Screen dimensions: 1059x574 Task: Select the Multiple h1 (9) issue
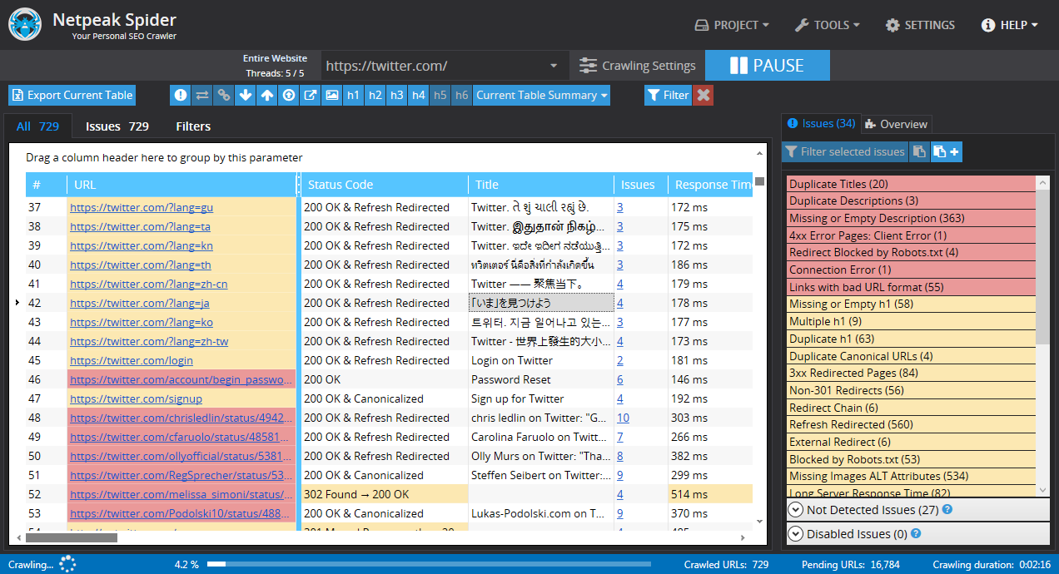[911, 321]
